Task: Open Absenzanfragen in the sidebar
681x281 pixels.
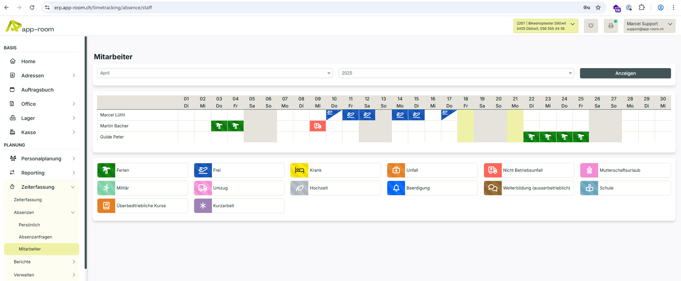Action: pos(36,237)
